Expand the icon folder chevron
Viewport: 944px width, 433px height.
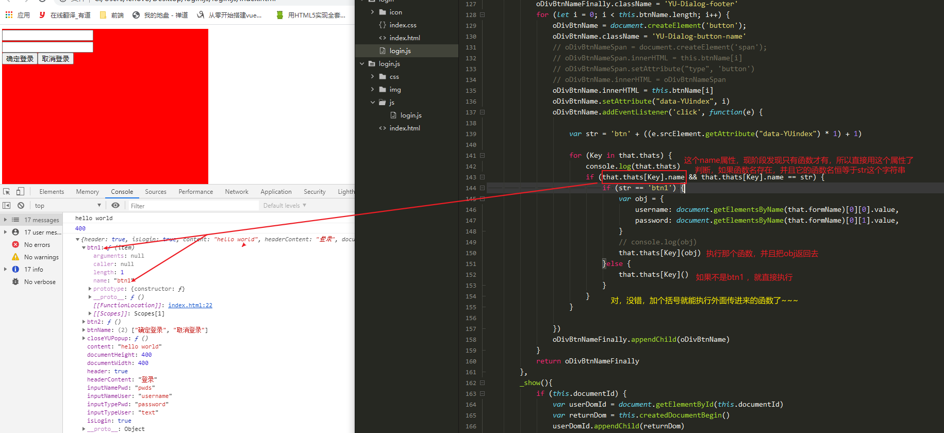[372, 12]
